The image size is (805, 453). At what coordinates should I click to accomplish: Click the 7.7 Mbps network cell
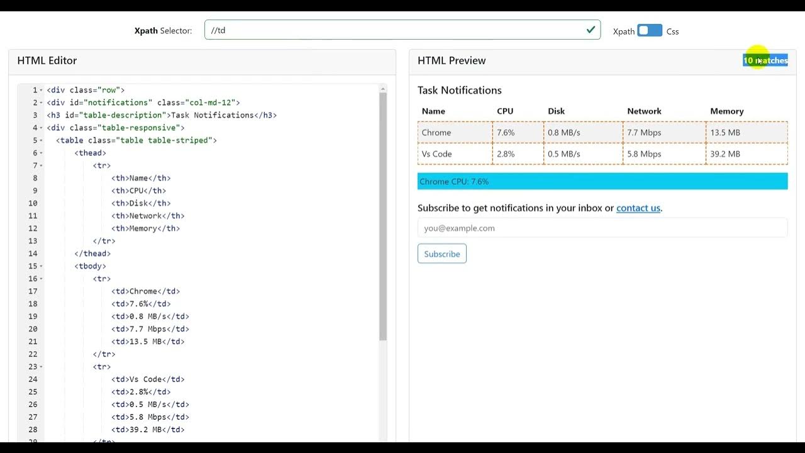[664, 132]
